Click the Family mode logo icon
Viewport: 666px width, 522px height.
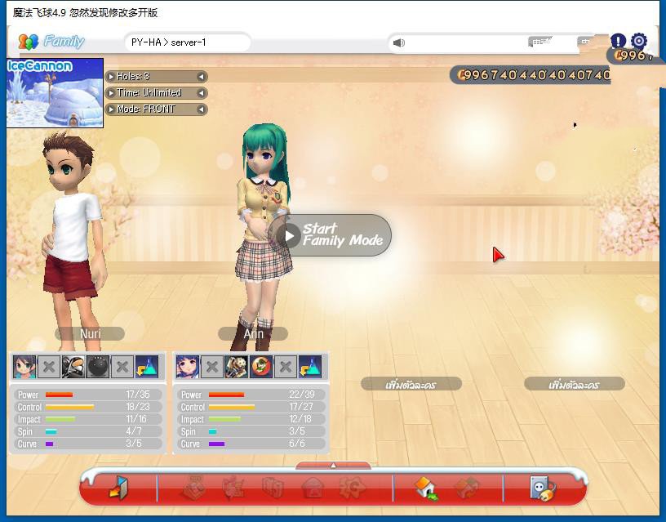pyautogui.click(x=28, y=42)
